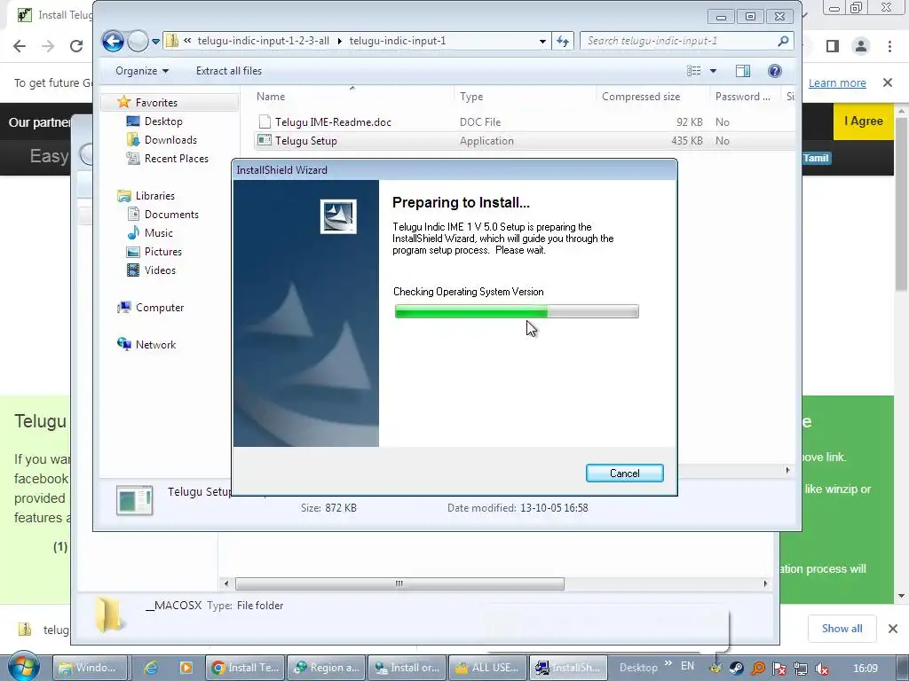Screen dimensions: 909x681
Task: Open Pictures library
Action: tap(163, 251)
